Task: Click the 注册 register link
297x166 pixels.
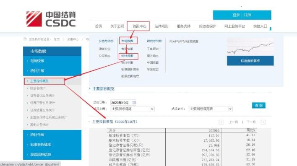Action: [x=247, y=15]
